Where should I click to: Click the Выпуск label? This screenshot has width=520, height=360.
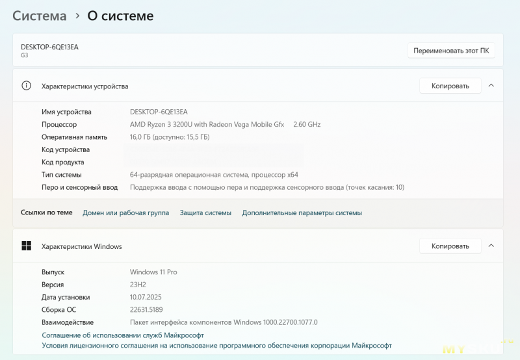53,272
